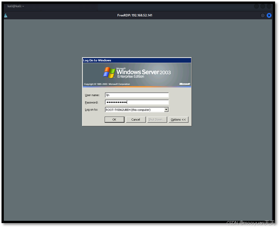Image resolution: width=280 pixels, height=228 pixels.
Task: Click the Enterprise Edition text
Action: [131, 77]
